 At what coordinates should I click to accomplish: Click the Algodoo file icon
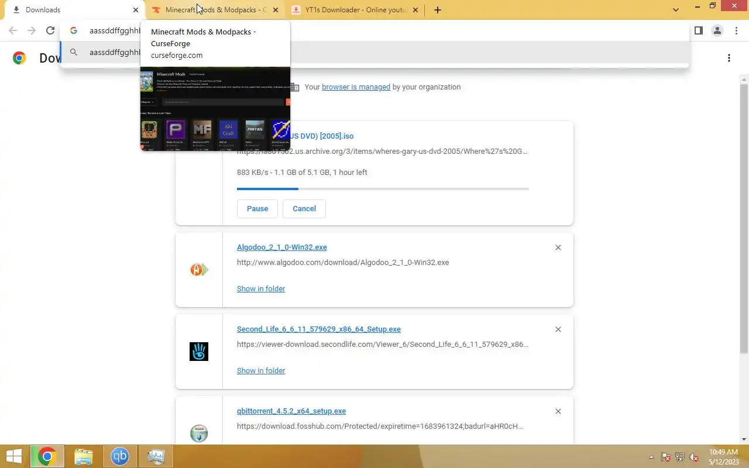pos(199,270)
